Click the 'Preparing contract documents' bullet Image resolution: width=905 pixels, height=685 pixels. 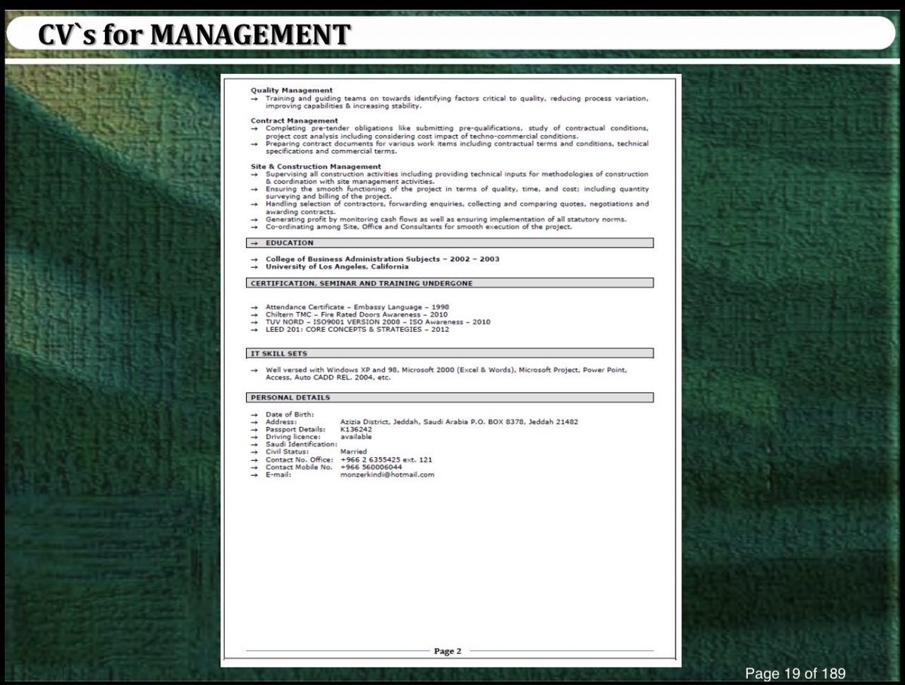point(457,147)
